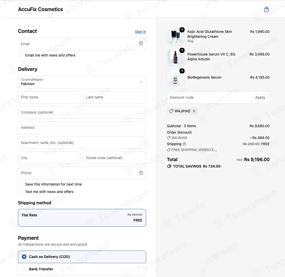The image size is (285, 277).
Task: Click the −Rs 484.00 order discount amount
Action: 260,138
